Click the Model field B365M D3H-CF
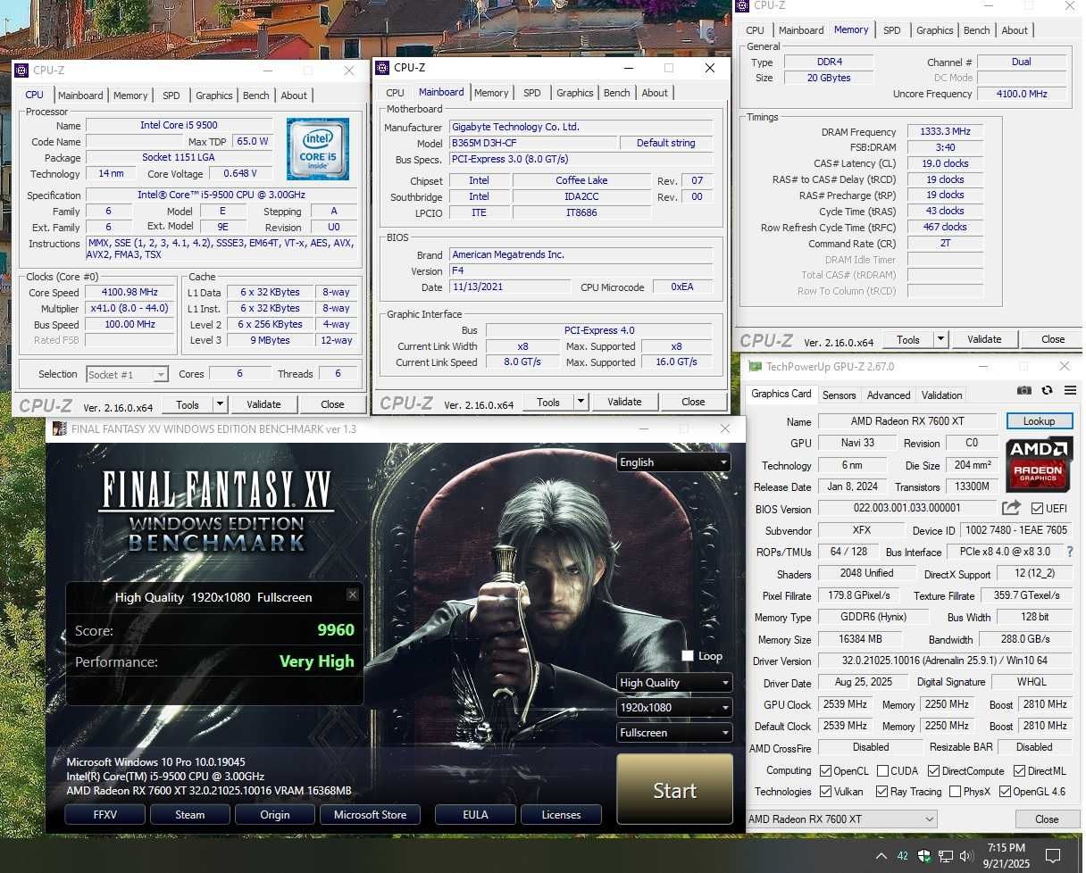 click(533, 143)
